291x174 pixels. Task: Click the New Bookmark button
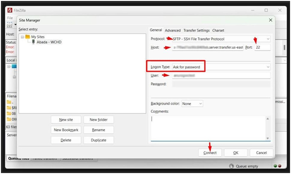pos(66,130)
